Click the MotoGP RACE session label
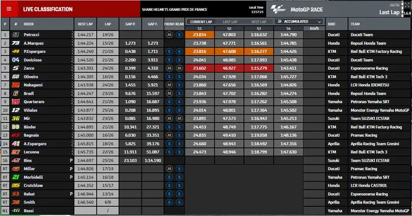 pos(307,10)
